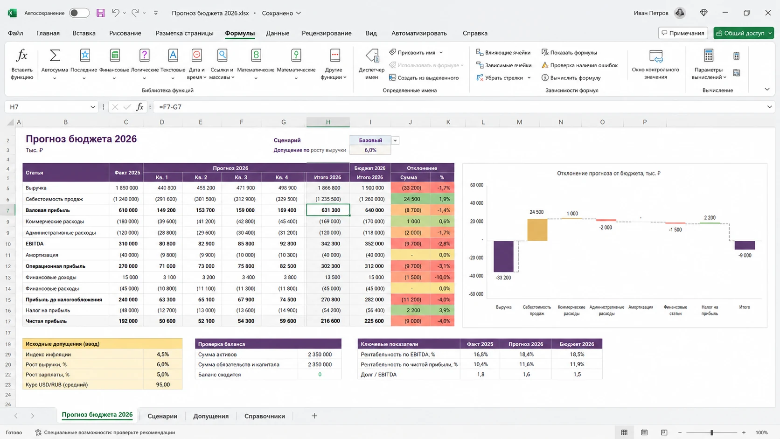Screen dimensions: 780x439
Task: Open the Сценарии sheet tab
Action: coord(162,416)
